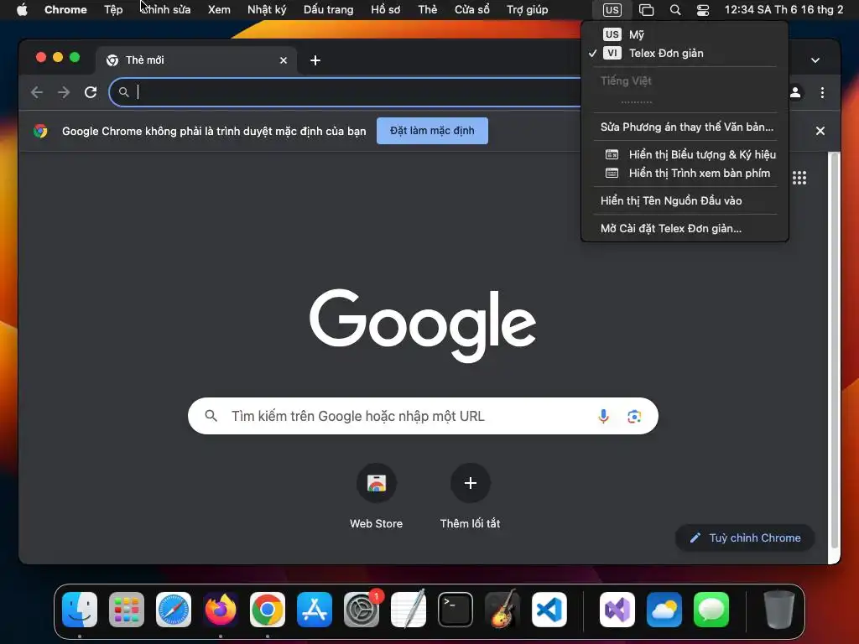Open Finder from the Dock
This screenshot has height=644, width=859.
[80, 609]
